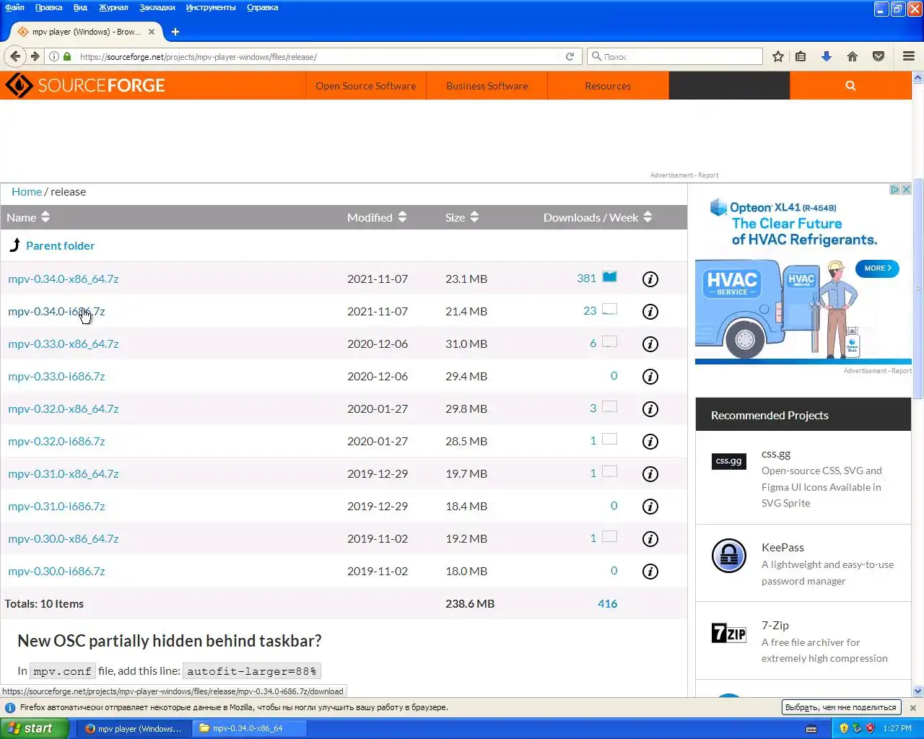Open info icon for mpv-0.32.0-x86_64.7z
The width and height of the screenshot is (924, 739).
[x=650, y=409]
